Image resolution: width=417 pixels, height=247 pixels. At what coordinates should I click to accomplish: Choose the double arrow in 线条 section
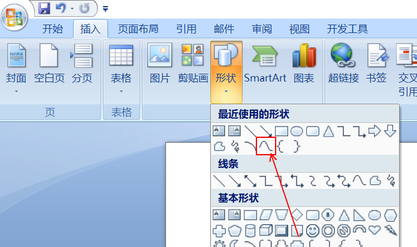250,180
